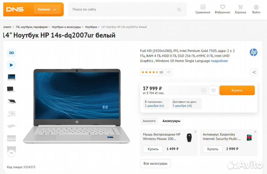Open the 3D view of laptop
The height and width of the screenshot is (174, 267).
pyautogui.click(x=11, y=53)
